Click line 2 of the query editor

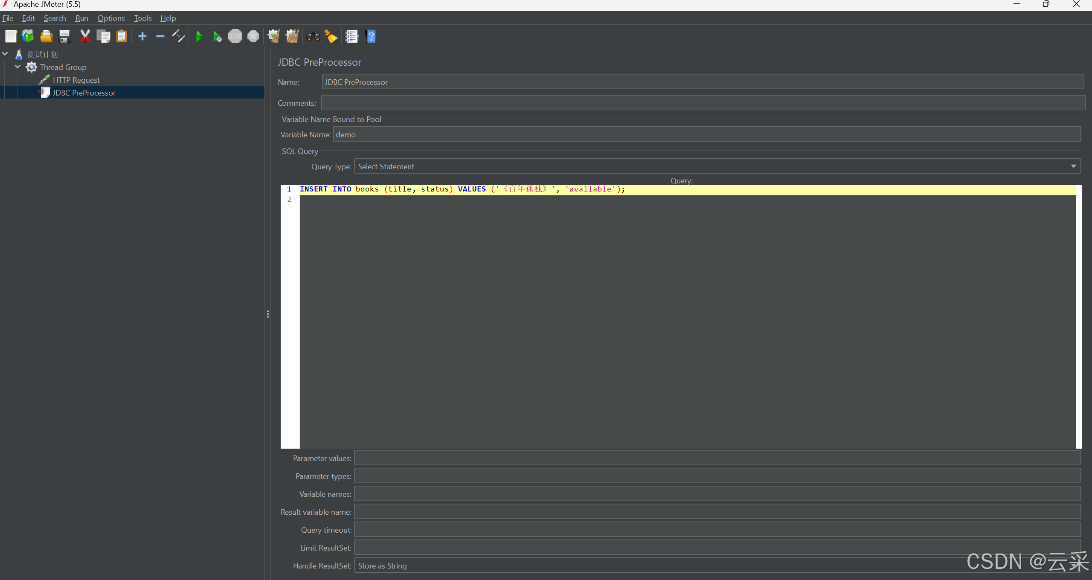pyautogui.click(x=688, y=200)
